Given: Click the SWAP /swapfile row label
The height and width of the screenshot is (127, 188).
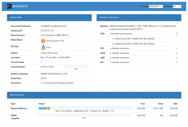Looking at the screenshot, I should point(15,117).
